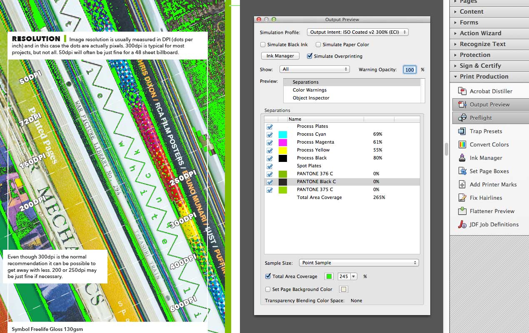
Task: Open the Simulation Profile dropdown
Action: coord(357,32)
